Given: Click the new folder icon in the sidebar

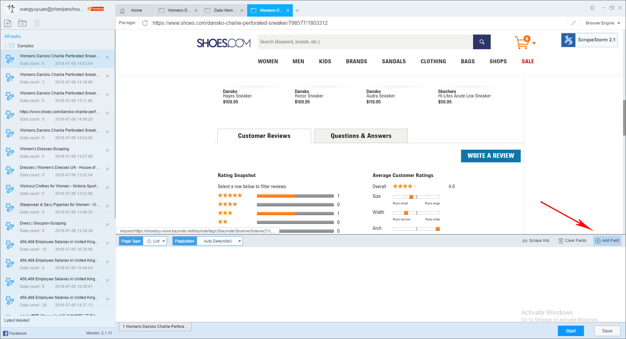Looking at the screenshot, I should pyautogui.click(x=22, y=23).
